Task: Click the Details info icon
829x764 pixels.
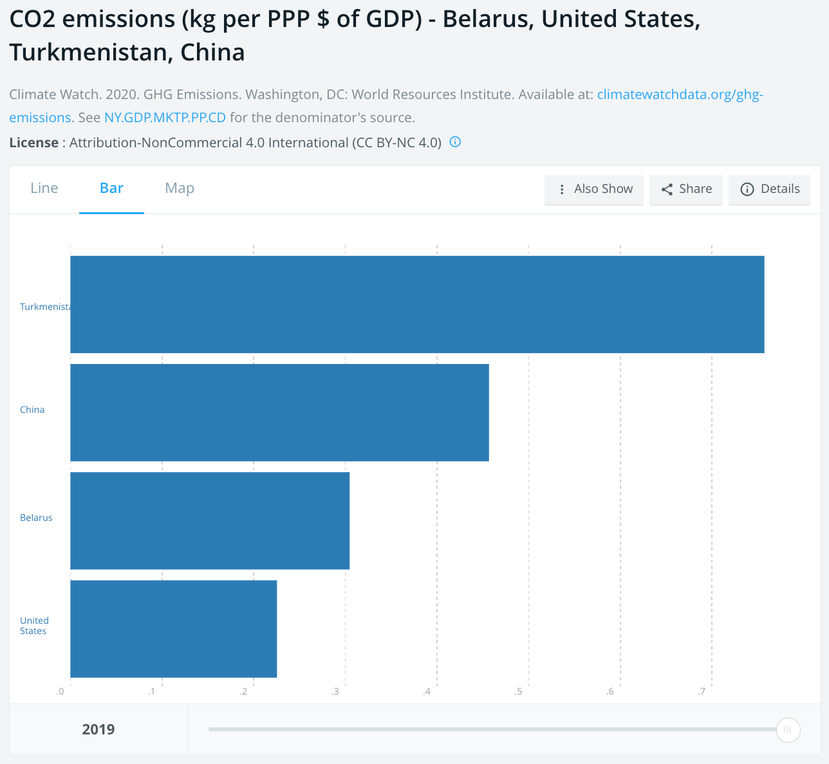Action: (747, 189)
